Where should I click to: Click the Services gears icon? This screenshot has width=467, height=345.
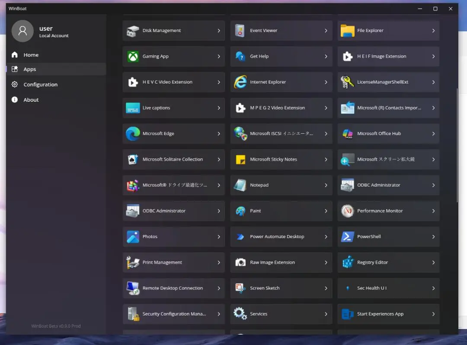click(240, 314)
